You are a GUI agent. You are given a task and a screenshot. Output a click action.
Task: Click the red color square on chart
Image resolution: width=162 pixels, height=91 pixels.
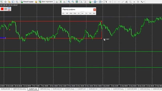[2, 9]
